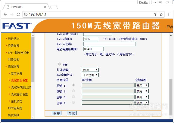Select the 密钥 4 radio button
The height and width of the screenshot is (123, 174).
pos(73,102)
